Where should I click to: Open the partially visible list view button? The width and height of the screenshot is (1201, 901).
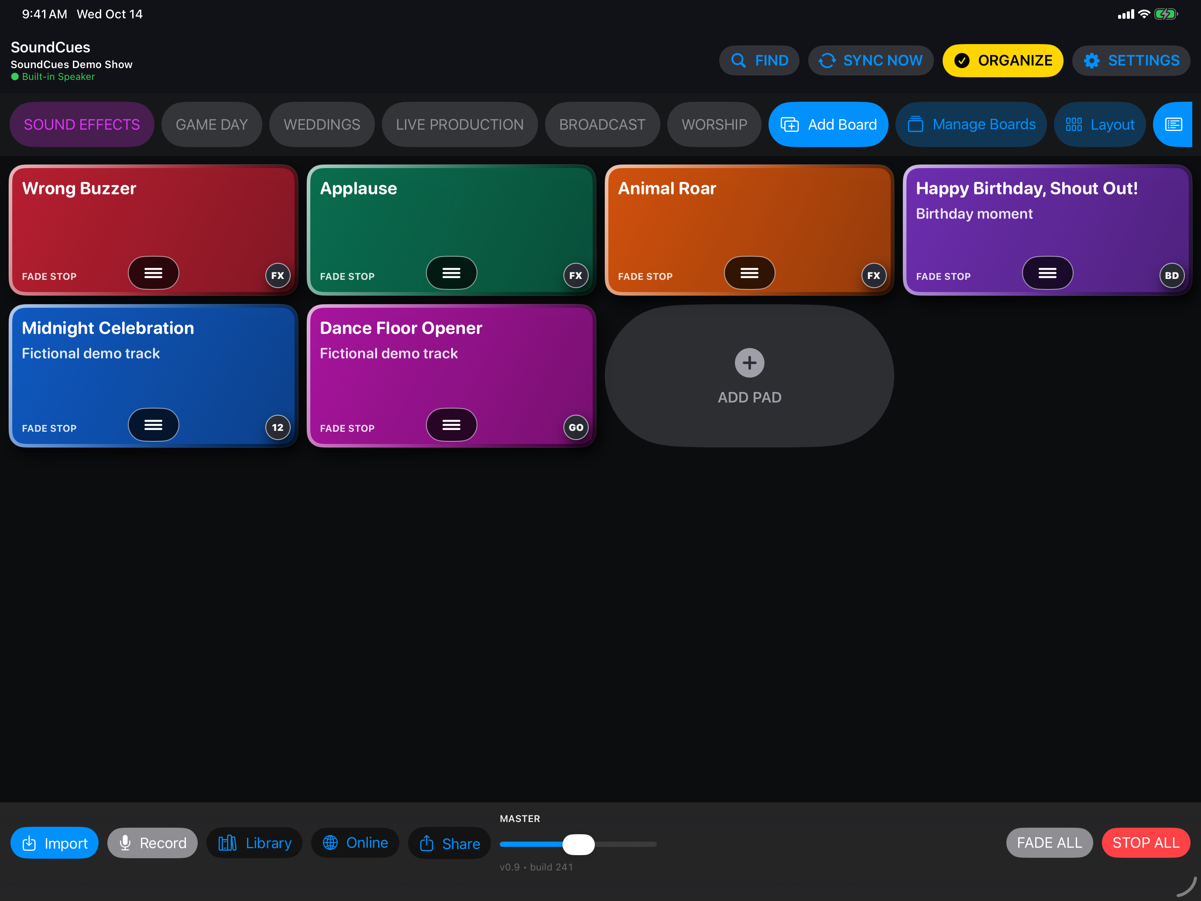1173,124
